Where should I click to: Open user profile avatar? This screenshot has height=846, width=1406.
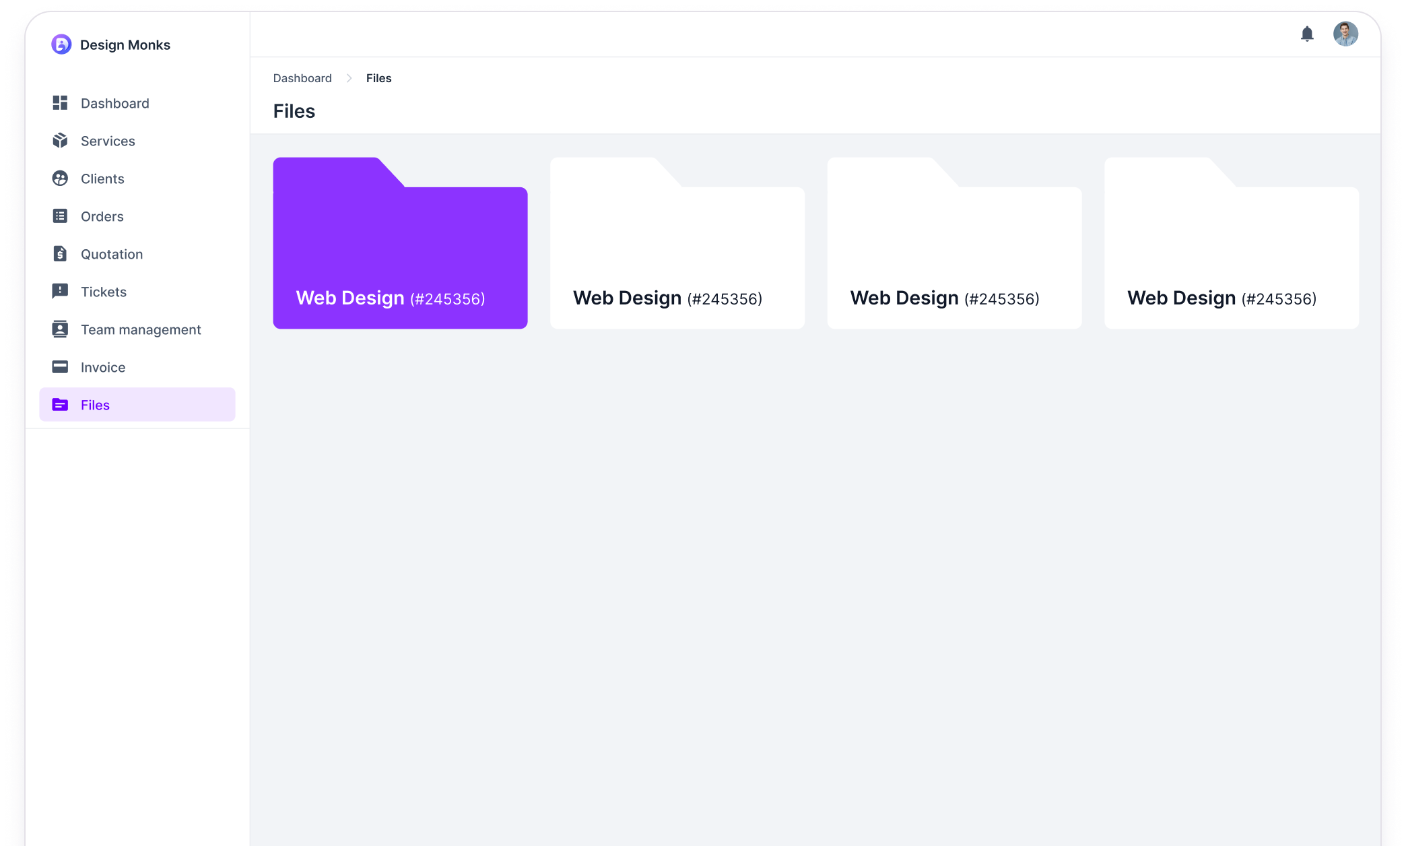1345,34
